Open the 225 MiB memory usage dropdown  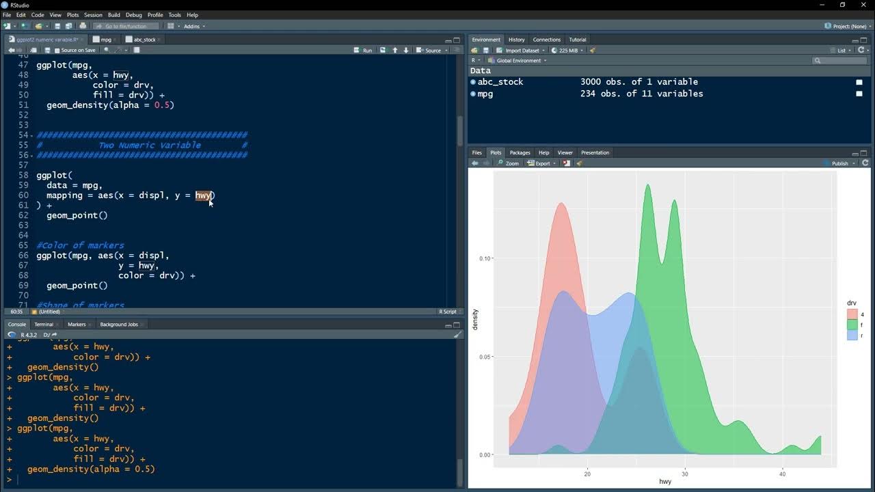pyautogui.click(x=567, y=51)
